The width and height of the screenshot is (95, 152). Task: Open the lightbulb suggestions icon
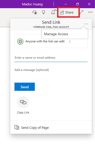(x=43, y=12)
